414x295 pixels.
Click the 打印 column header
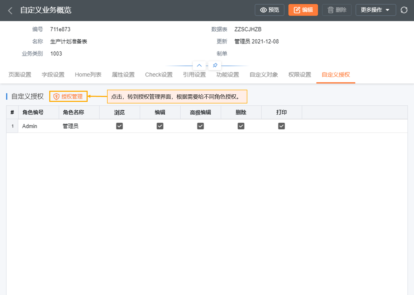click(282, 112)
